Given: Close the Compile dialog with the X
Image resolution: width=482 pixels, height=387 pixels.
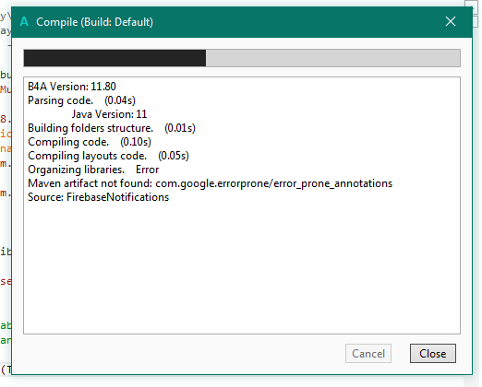Looking at the screenshot, I should pos(451,21).
